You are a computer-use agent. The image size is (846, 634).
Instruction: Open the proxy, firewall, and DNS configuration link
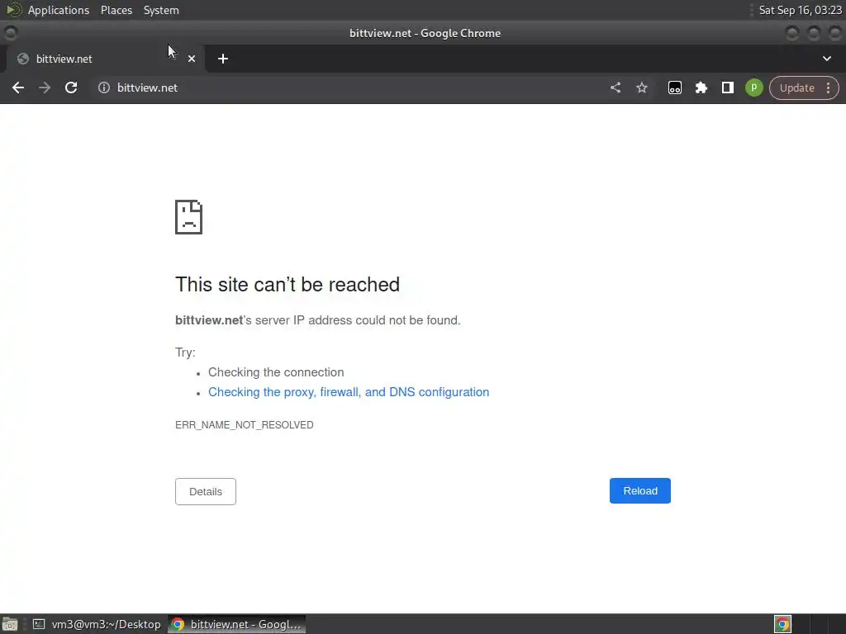[x=349, y=392]
